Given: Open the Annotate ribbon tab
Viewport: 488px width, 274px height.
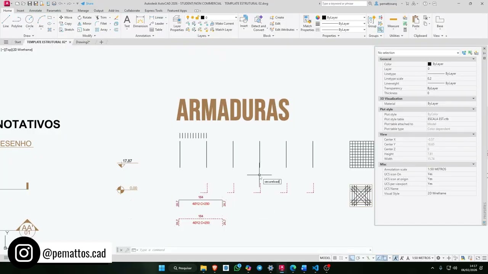Looking at the screenshot, I should click(35, 11).
